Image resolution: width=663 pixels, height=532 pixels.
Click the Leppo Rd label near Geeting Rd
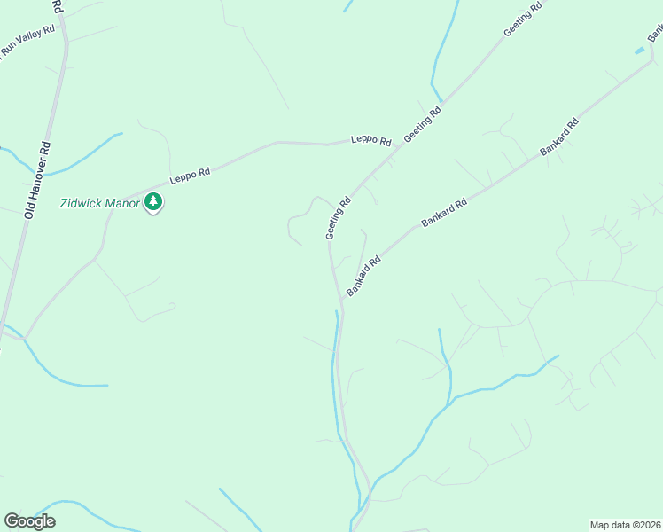pos(370,140)
